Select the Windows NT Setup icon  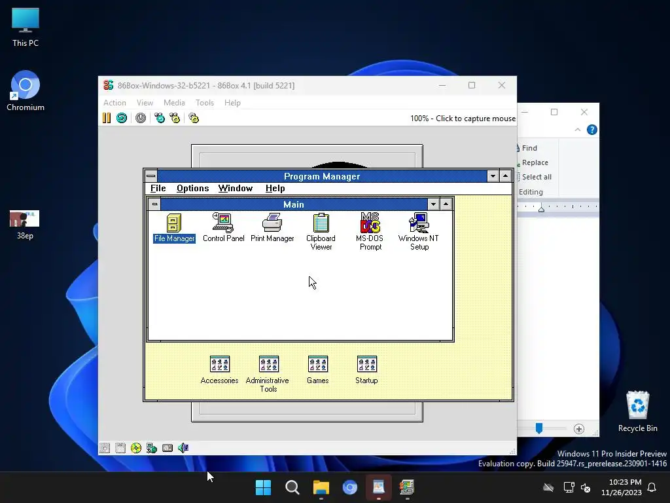tap(419, 231)
